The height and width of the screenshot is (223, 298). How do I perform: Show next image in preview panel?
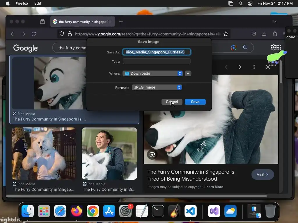240,67
